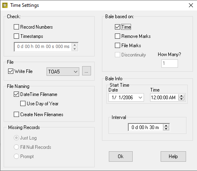
Task: Click the down arrow on the Interval spinner
Action: (x=166, y=129)
